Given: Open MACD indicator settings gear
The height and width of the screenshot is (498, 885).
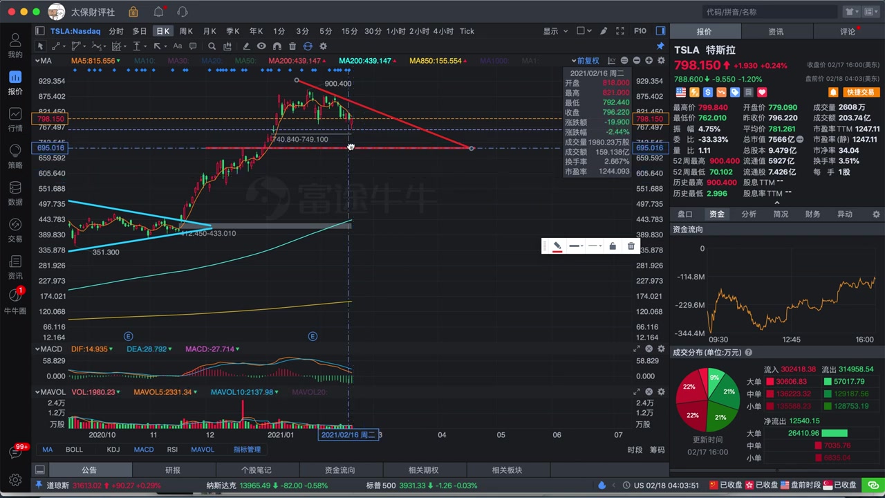Looking at the screenshot, I should click(661, 349).
